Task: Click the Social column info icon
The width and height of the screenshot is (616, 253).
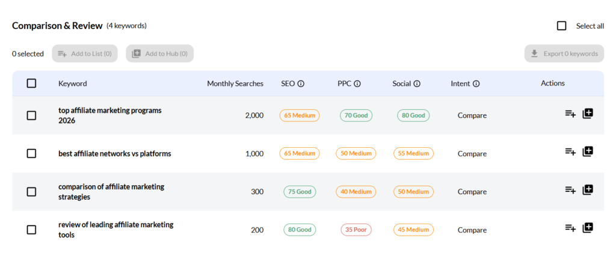Action: 416,84
